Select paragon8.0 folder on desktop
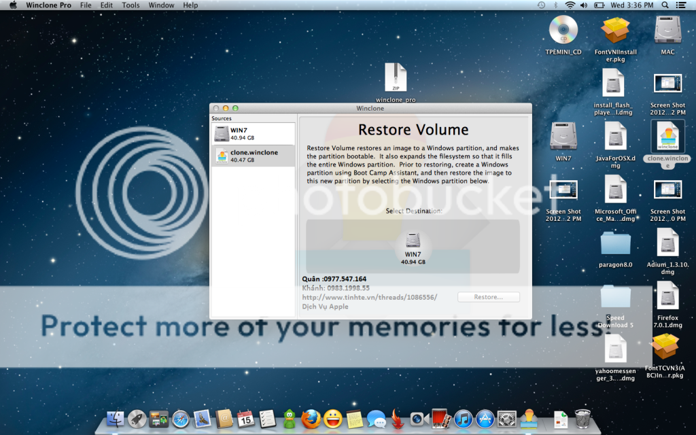Image resolution: width=696 pixels, height=435 pixels. pos(616,244)
